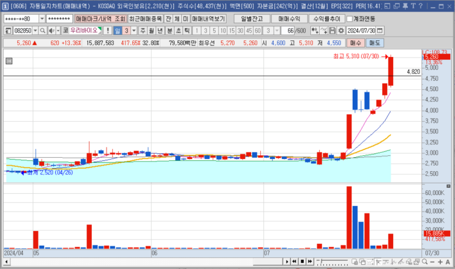Open account number dropdown
Viewport: 455px width, 269px height.
tap(42, 19)
